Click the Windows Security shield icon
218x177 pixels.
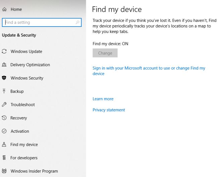(x=4, y=78)
